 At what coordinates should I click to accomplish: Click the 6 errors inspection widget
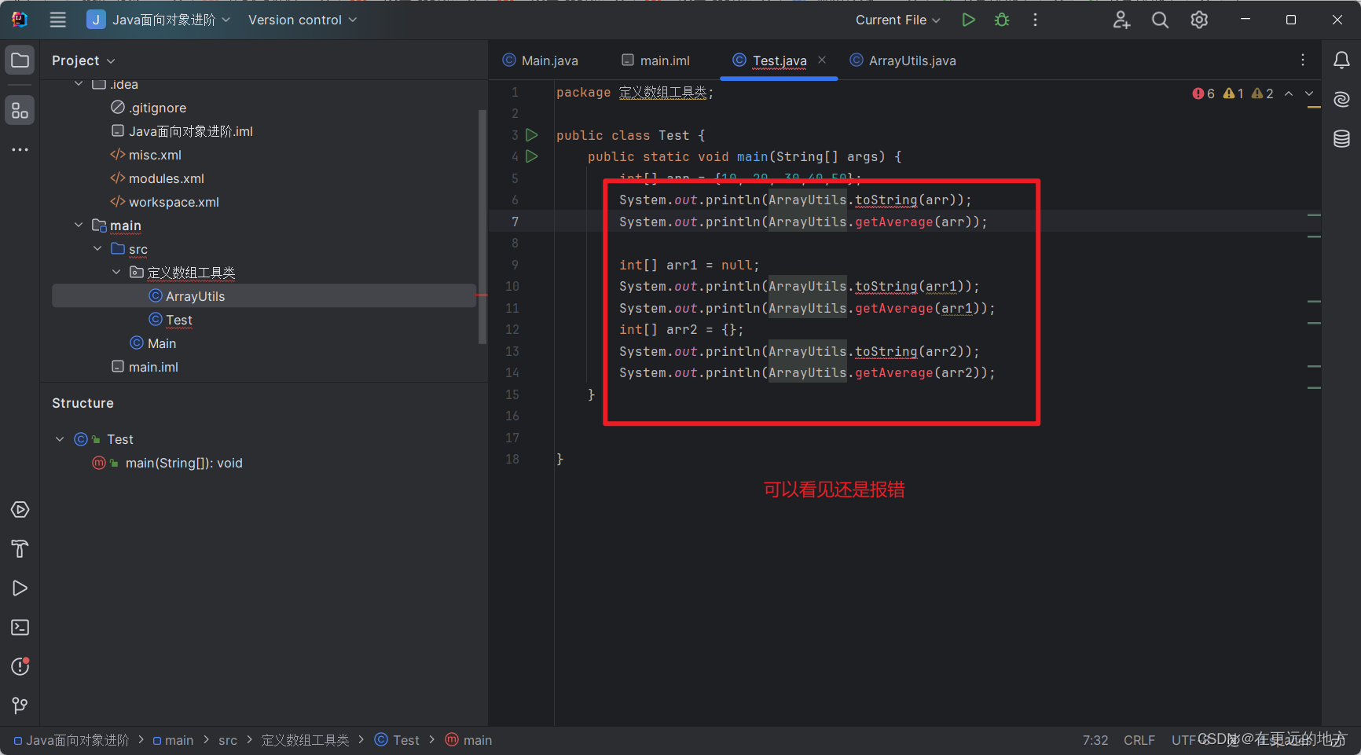click(1202, 93)
